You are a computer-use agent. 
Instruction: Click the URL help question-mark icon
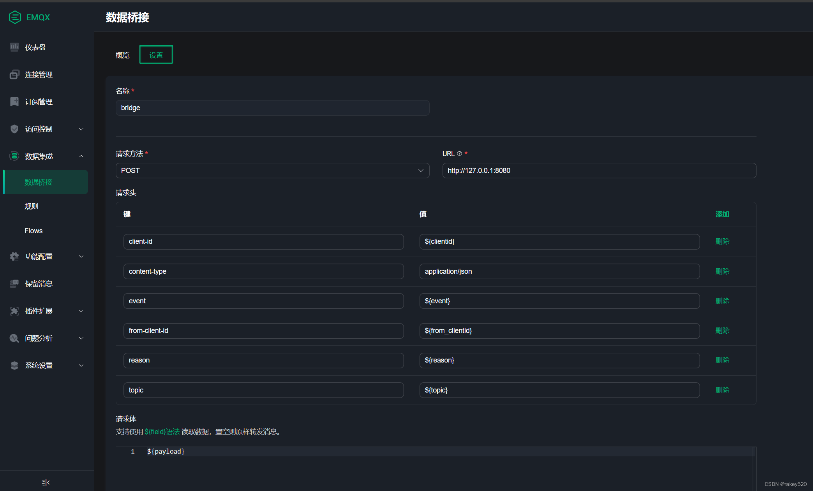tap(460, 153)
